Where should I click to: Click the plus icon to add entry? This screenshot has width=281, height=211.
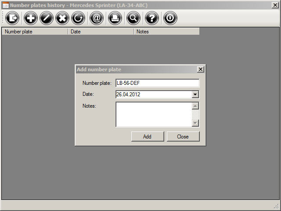click(x=30, y=18)
